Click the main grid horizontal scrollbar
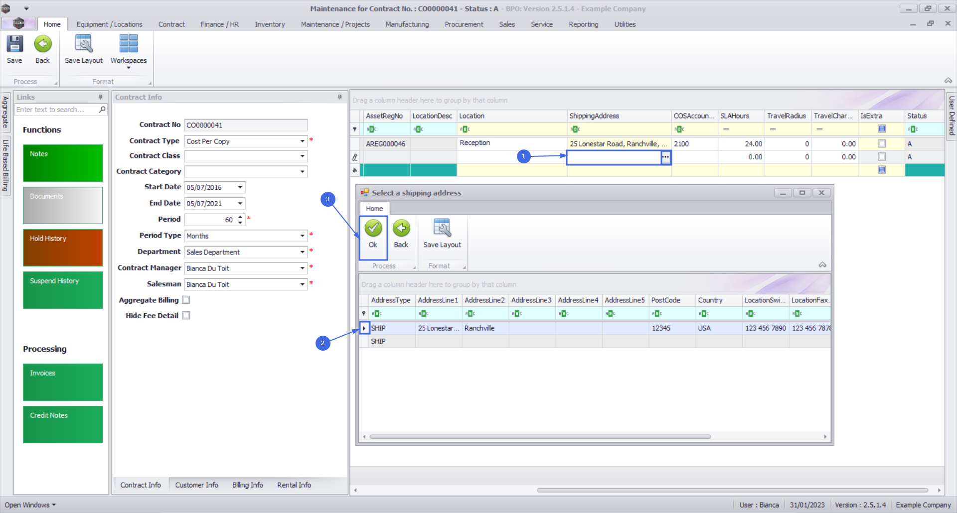The width and height of the screenshot is (957, 513). pos(732,490)
